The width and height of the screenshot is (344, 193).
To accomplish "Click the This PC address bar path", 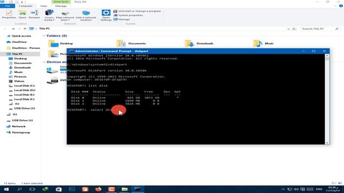I will coord(45,28).
